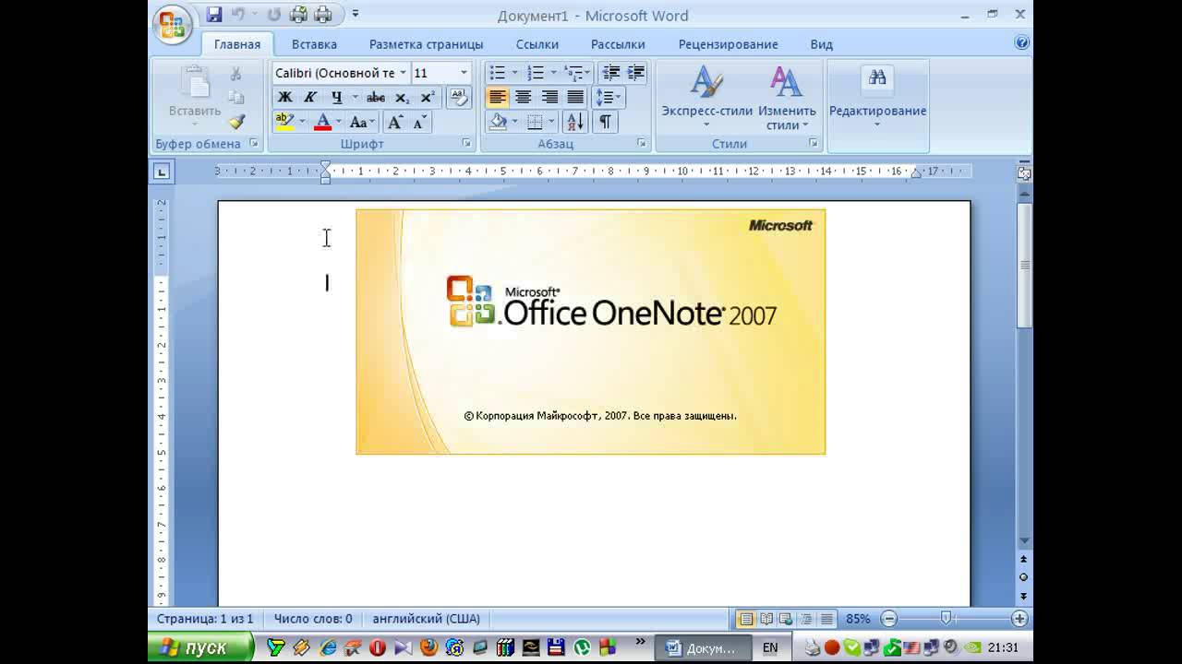Image resolution: width=1182 pixels, height=664 pixels.
Task: Toggle underline (Ч) formatting
Action: point(336,98)
